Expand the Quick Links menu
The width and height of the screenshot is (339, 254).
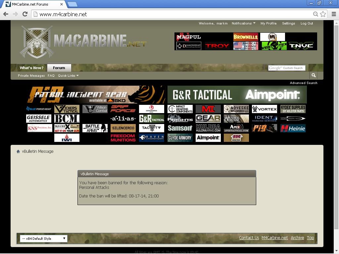pos(68,76)
